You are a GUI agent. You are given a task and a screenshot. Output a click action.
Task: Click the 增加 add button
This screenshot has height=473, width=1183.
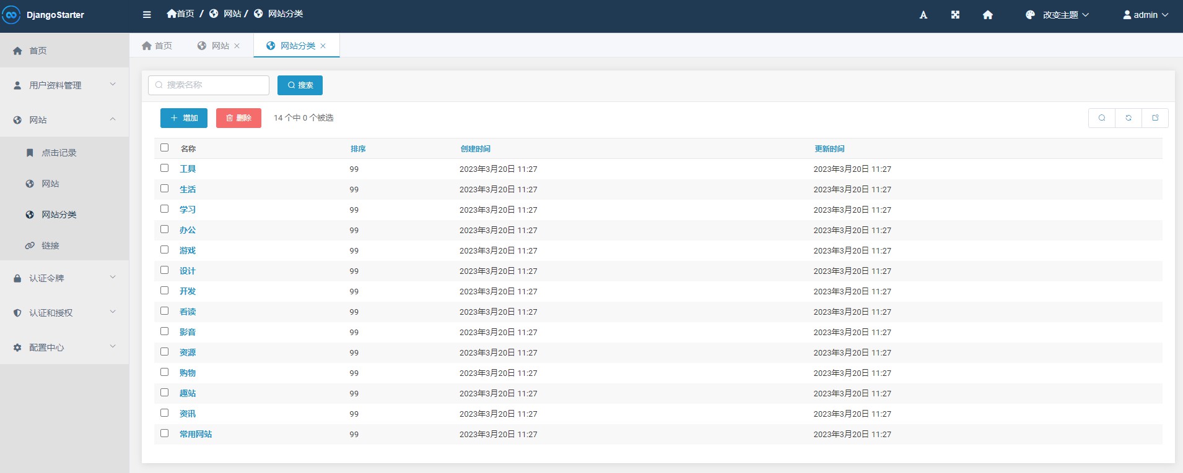(x=184, y=118)
